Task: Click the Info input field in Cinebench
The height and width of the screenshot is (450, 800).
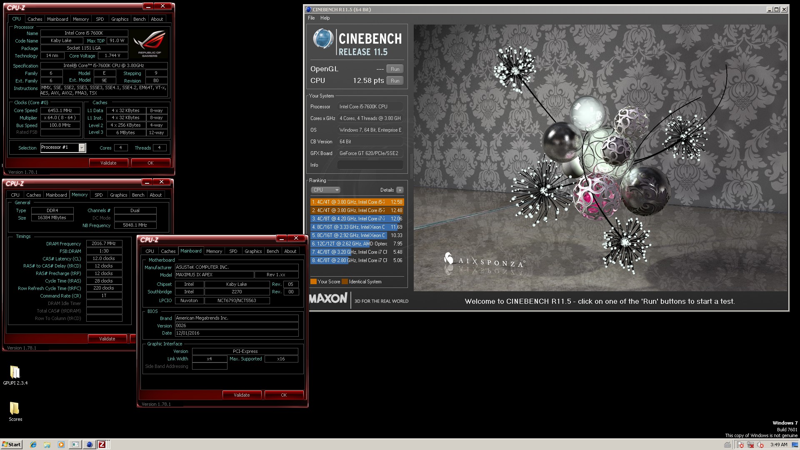Action: coord(370,165)
